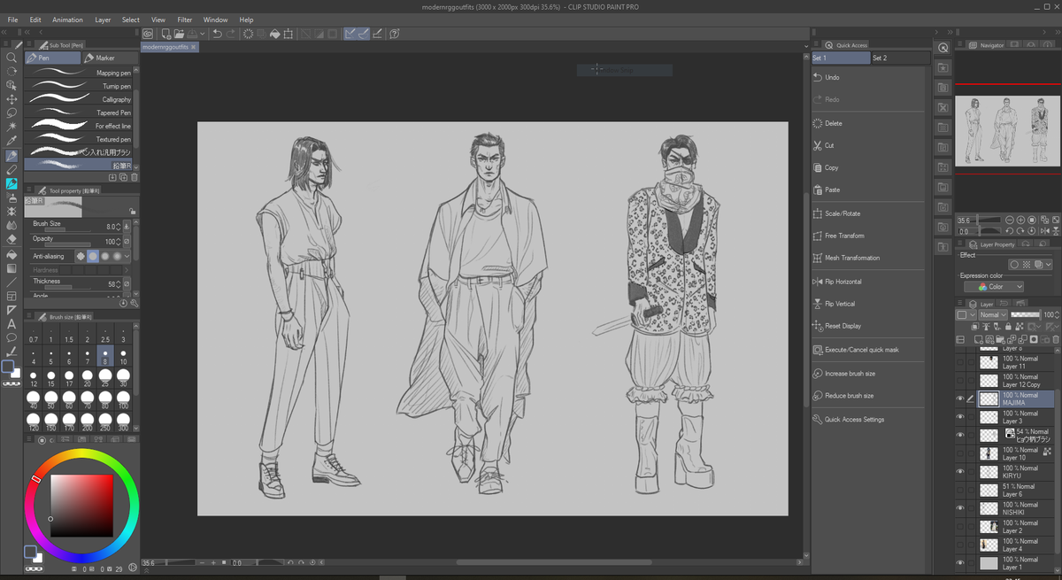Click the help question mark icon
This screenshot has height=580, width=1062.
tap(395, 34)
